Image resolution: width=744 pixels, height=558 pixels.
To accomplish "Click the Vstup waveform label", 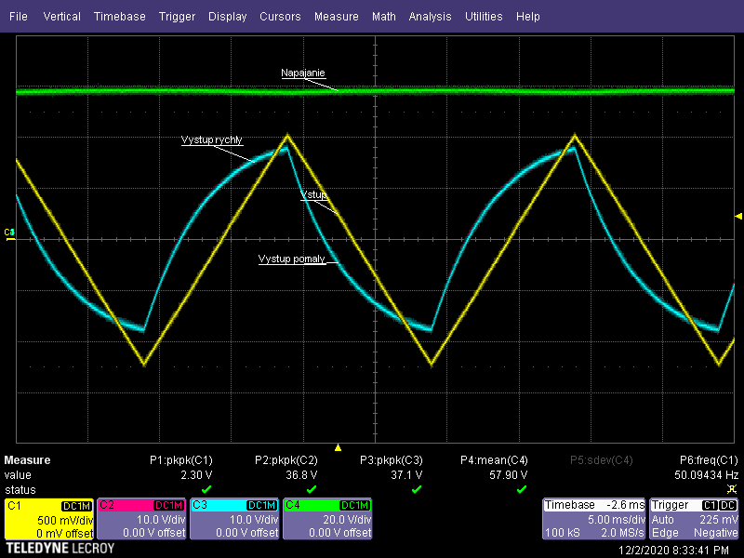I will click(313, 194).
